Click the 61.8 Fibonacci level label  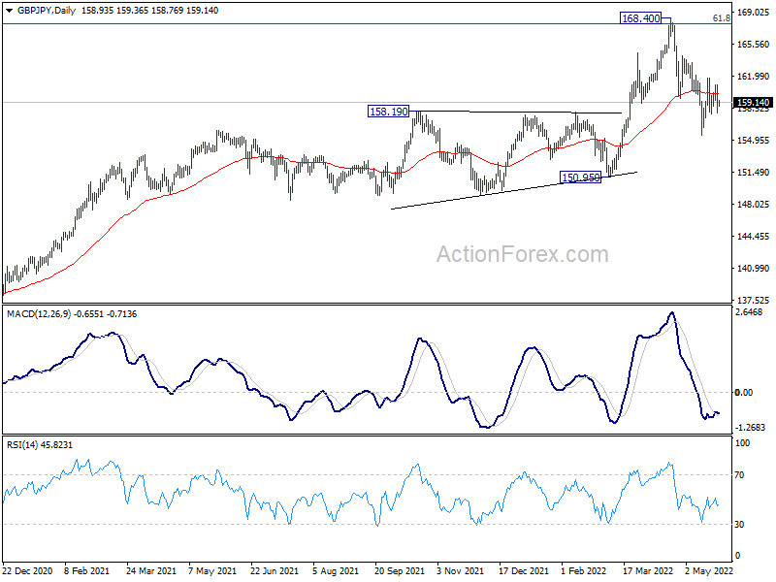tap(721, 18)
